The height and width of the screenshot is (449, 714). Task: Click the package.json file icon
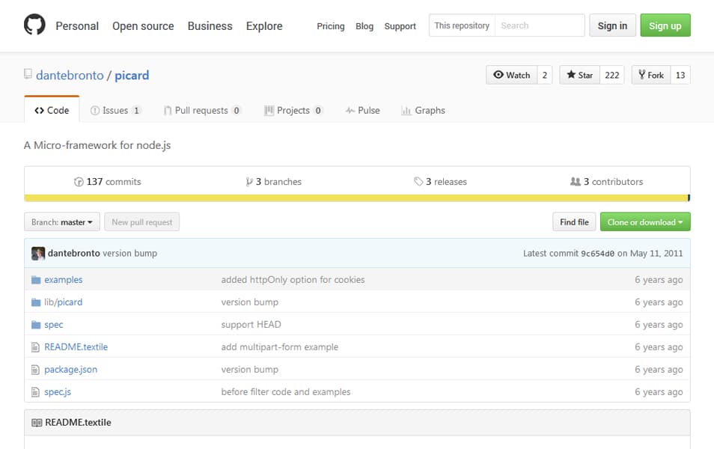click(36, 370)
